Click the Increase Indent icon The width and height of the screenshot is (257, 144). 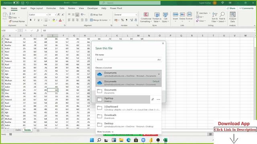coord(86,20)
